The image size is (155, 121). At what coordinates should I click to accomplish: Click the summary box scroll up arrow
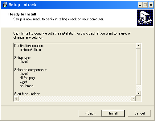(138, 46)
